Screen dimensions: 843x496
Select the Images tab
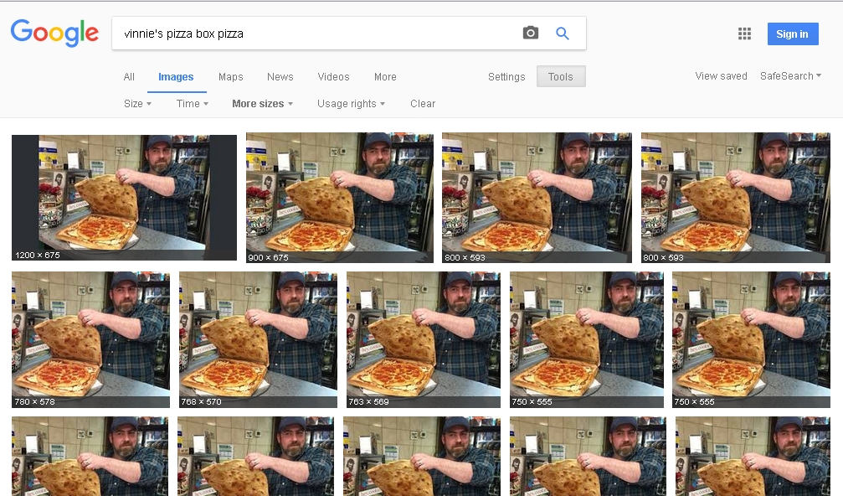pos(176,77)
